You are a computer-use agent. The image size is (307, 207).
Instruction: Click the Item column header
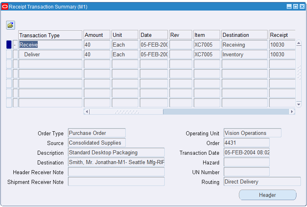click(207, 35)
